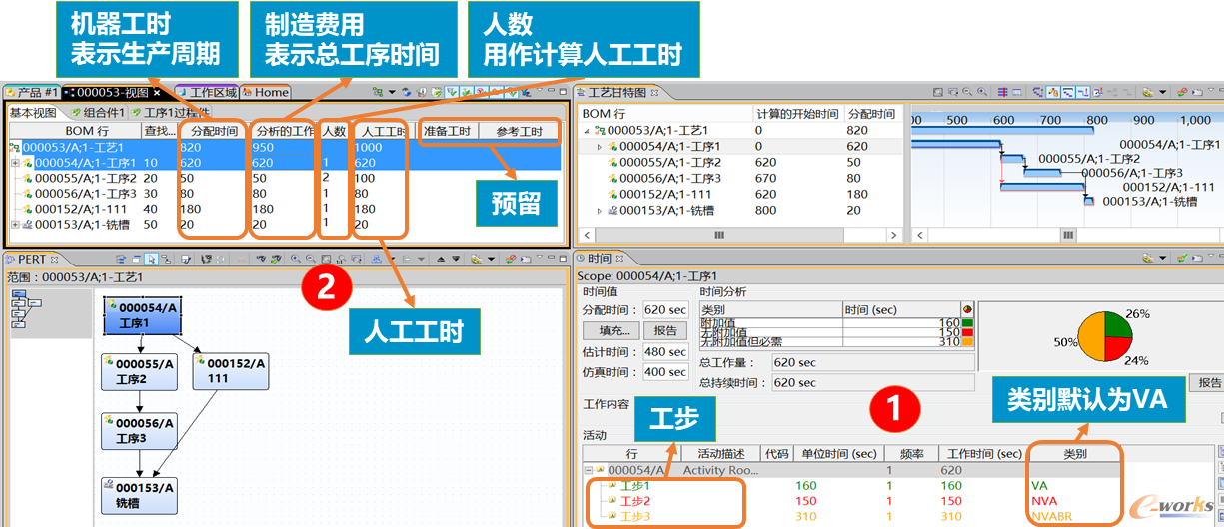Click the 000055/A;1-工序2 Gantt bar
The image size is (1224, 529).
pyautogui.click(x=1013, y=158)
